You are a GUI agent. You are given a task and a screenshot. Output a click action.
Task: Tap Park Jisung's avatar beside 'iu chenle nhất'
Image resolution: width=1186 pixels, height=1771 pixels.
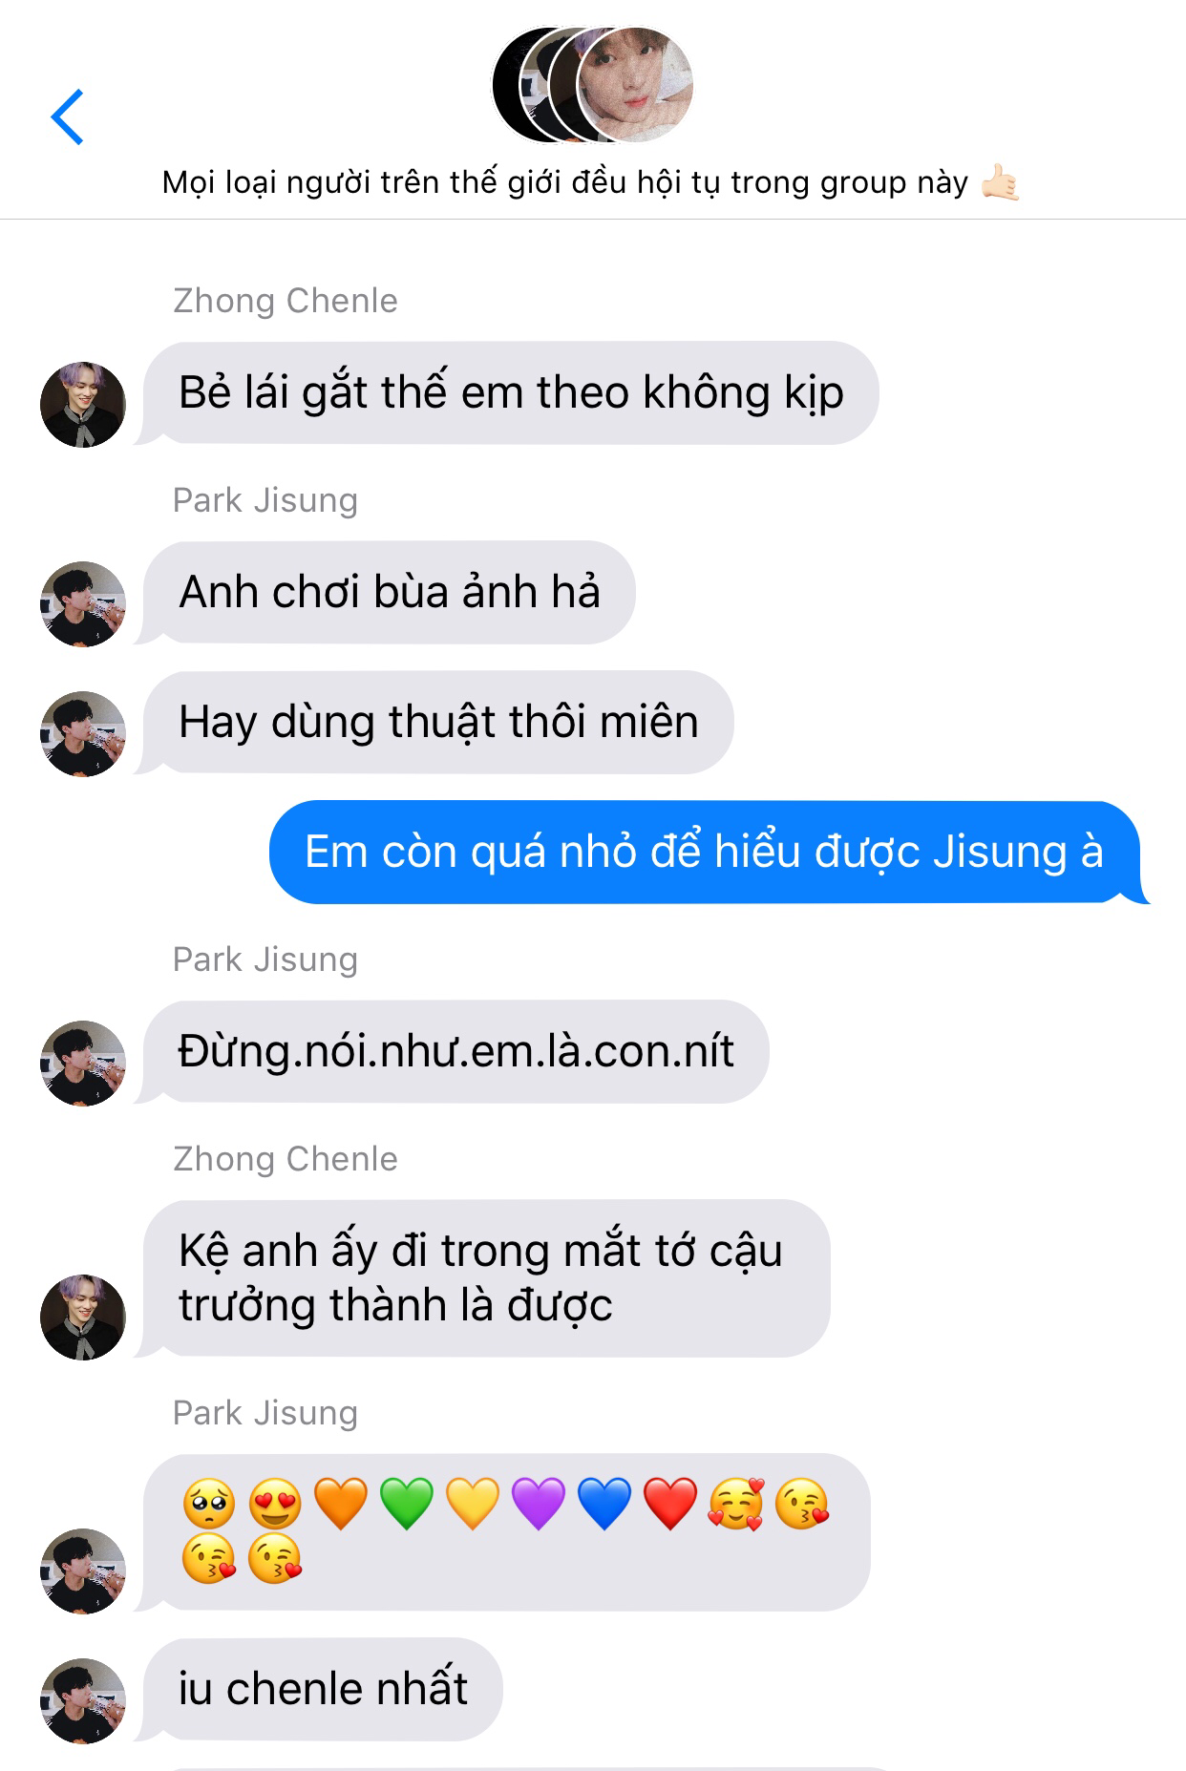click(83, 1700)
